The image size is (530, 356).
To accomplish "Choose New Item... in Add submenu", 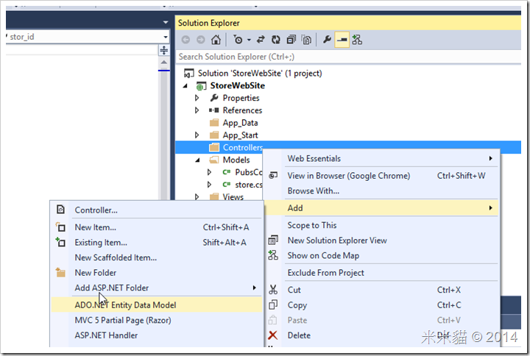I will click(157, 227).
